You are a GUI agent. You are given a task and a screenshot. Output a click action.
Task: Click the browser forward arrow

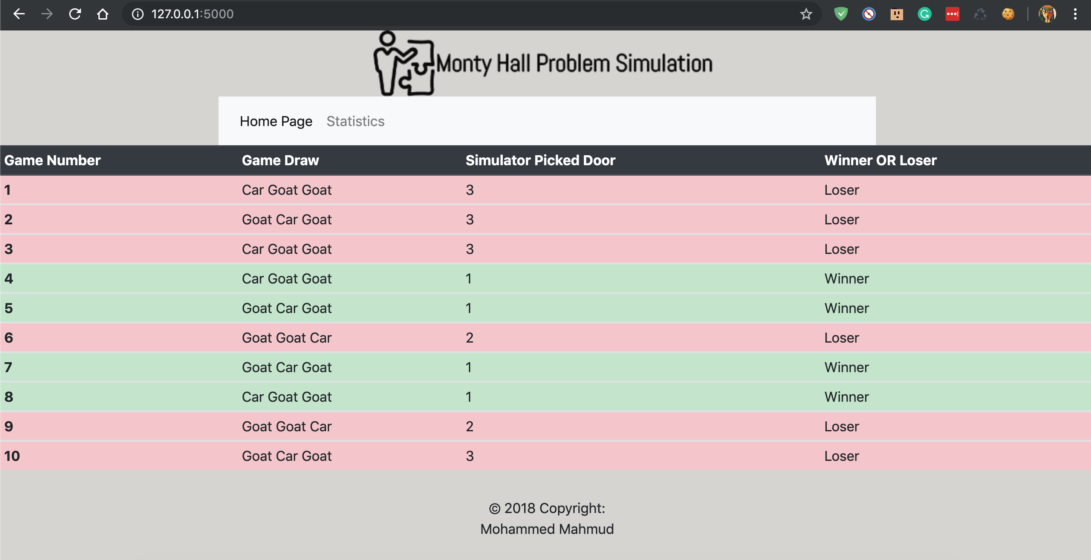47,14
